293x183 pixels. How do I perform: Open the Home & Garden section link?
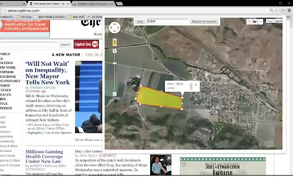pos(10,165)
